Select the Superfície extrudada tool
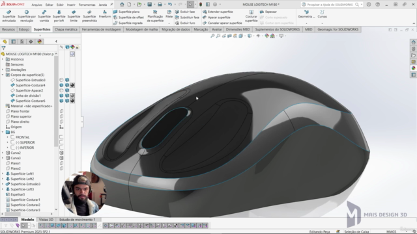Viewport: 417px width, 234px height. 8,16
